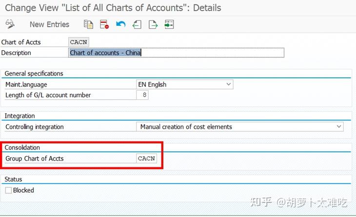Viewport: 356px width, 217px height.
Task: Go to the Previous Entry icon
Action: click(x=137, y=24)
